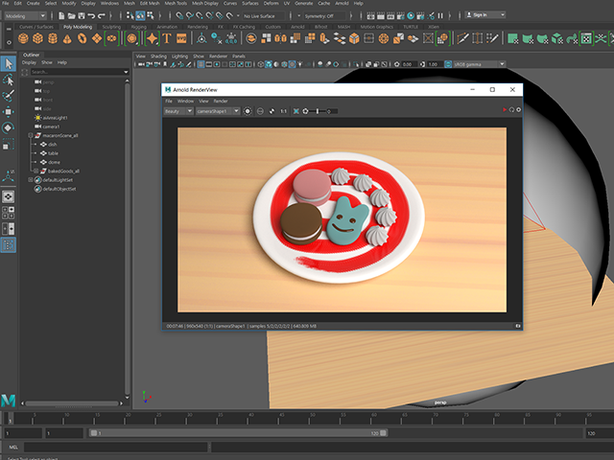Click the Mirror shelf icon
Viewport: 614px width, 460px height.
(x=281, y=38)
